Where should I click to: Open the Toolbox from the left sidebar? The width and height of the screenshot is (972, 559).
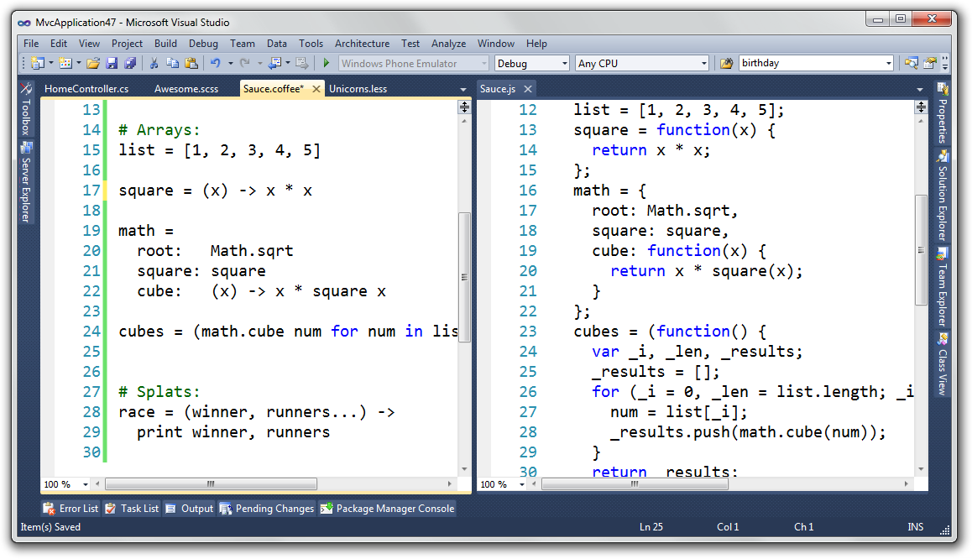tap(26, 118)
